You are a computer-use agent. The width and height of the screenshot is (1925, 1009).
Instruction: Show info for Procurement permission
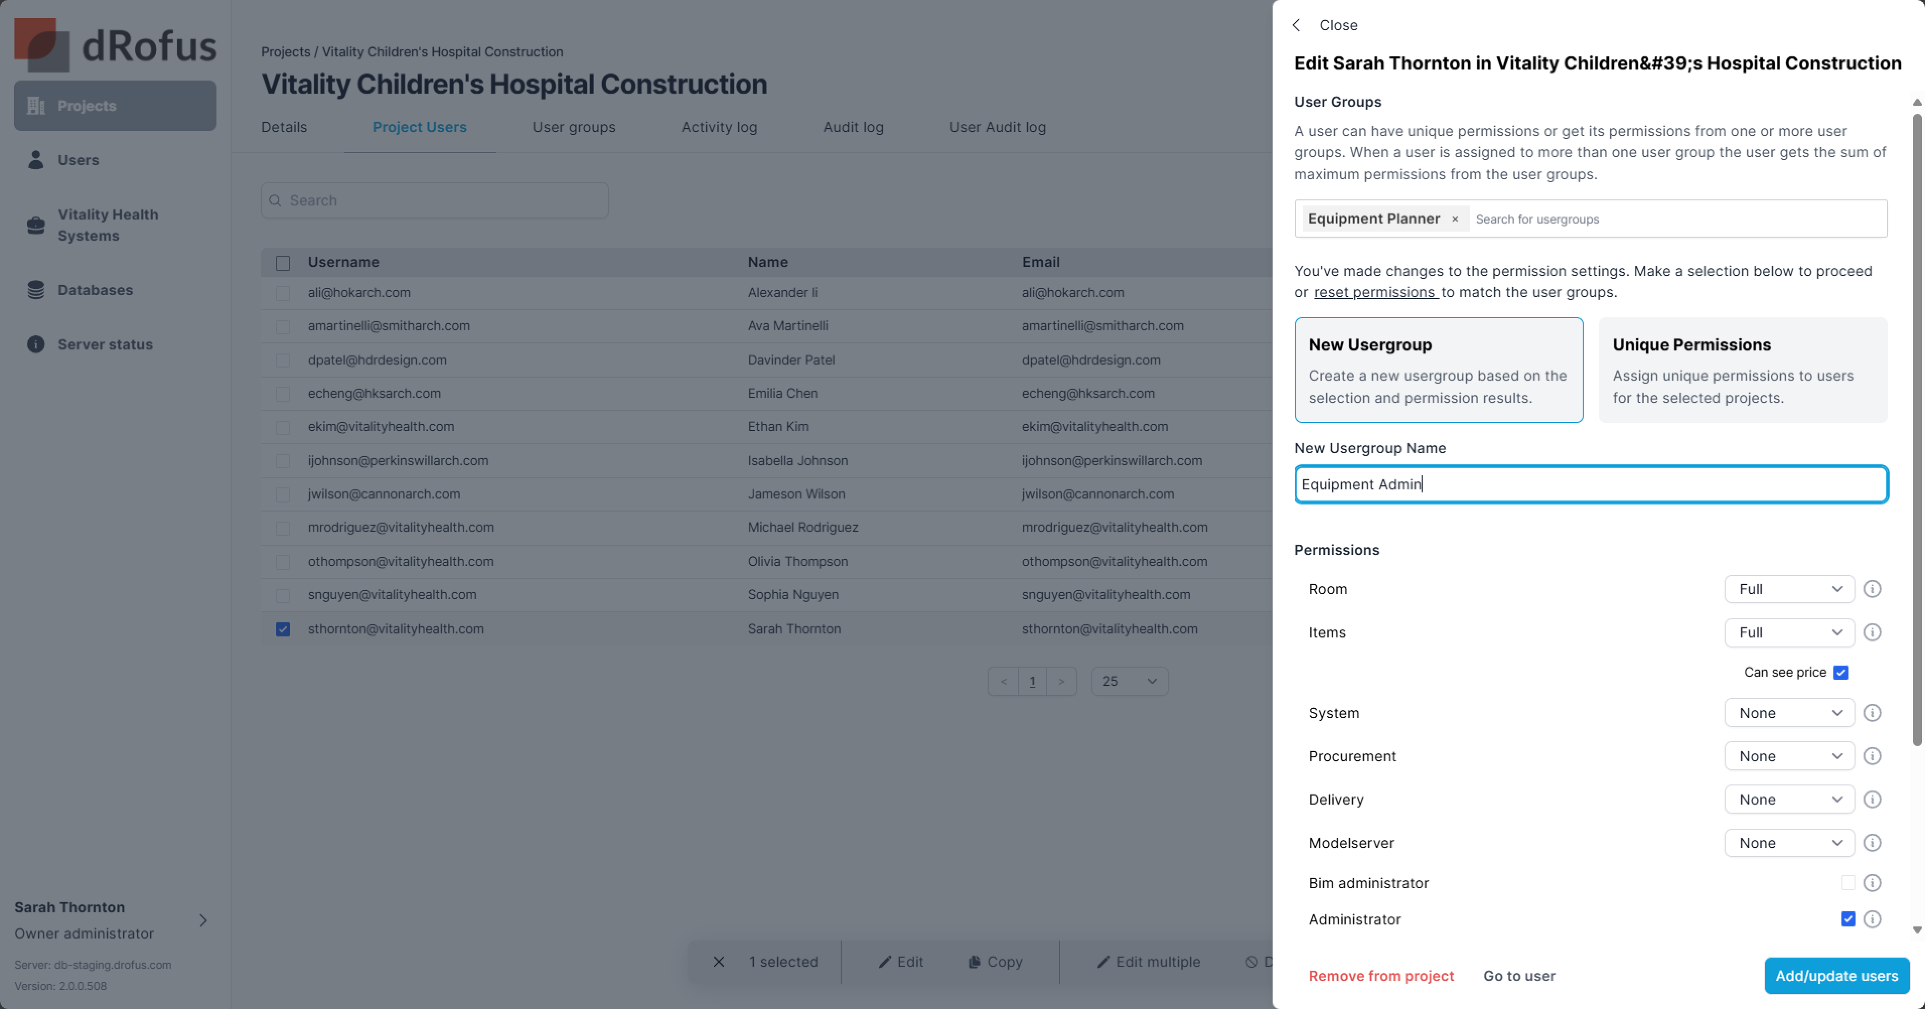[x=1872, y=756]
